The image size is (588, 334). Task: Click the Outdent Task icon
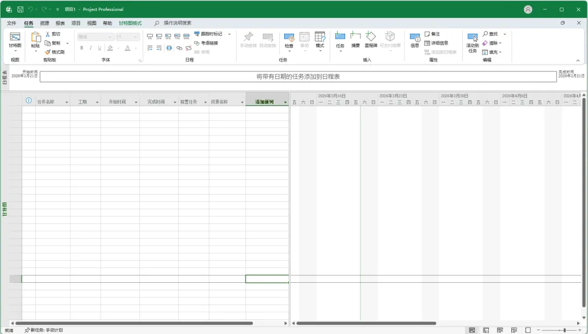coord(150,47)
